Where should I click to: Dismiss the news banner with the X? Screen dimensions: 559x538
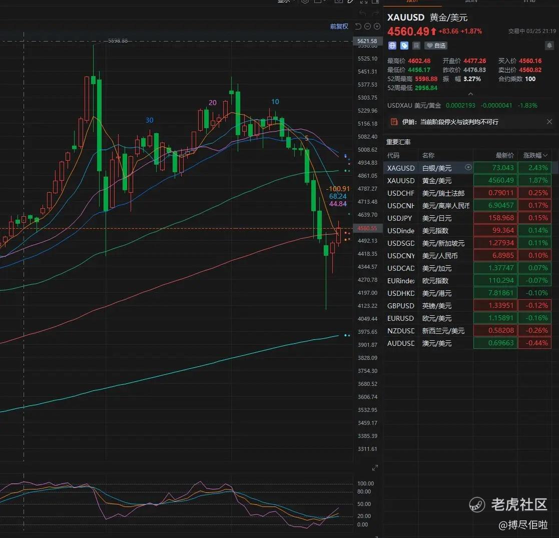[x=549, y=122]
